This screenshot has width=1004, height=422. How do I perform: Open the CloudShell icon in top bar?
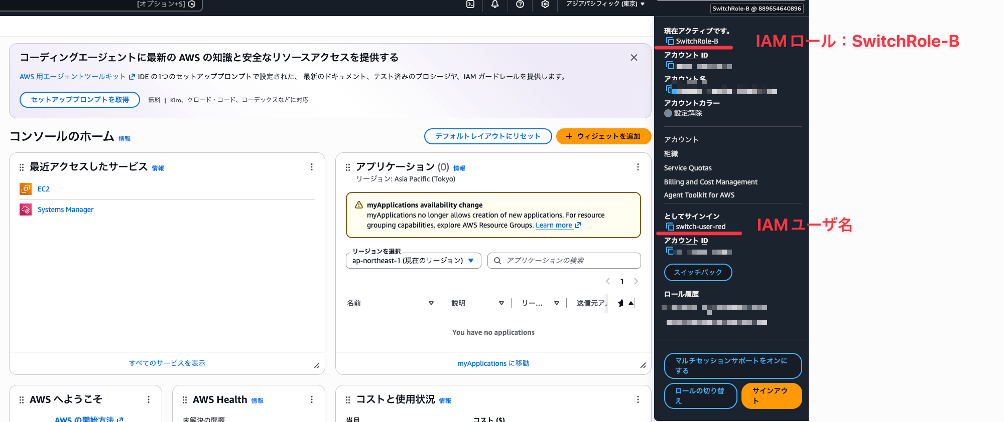pos(470,4)
